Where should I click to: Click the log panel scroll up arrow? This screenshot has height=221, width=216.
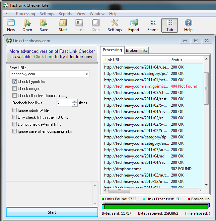(95, 185)
